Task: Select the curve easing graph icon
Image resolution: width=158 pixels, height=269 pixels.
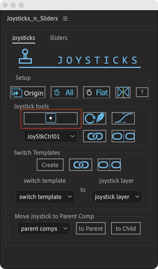Action: pos(123,118)
